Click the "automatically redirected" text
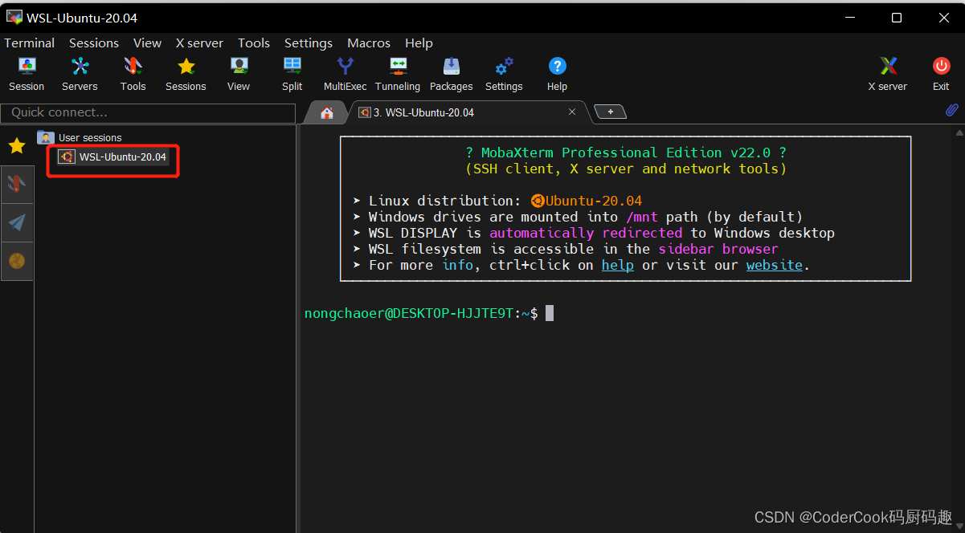The height and width of the screenshot is (533, 965). point(586,233)
